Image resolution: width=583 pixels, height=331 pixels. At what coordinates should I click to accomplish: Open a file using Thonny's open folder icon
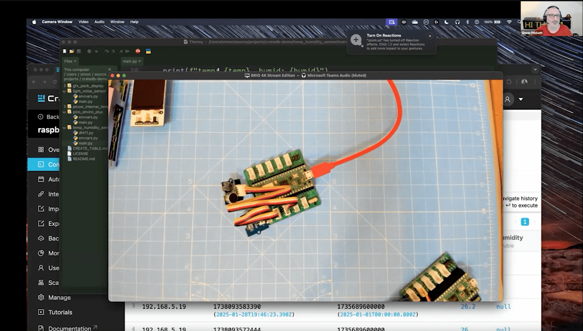pyautogui.click(x=72, y=51)
